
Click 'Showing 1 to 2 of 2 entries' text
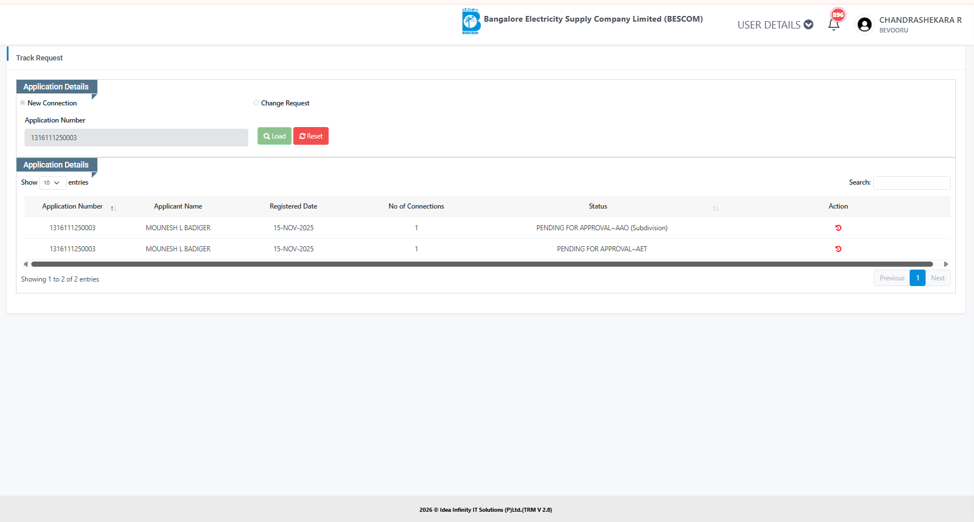[x=60, y=279]
